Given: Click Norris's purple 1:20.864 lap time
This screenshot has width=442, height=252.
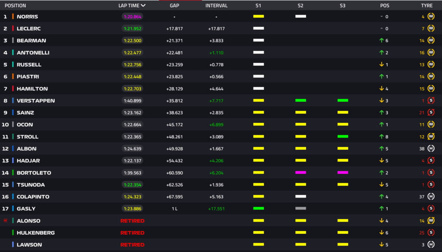Looking at the screenshot, I should pyautogui.click(x=132, y=16).
